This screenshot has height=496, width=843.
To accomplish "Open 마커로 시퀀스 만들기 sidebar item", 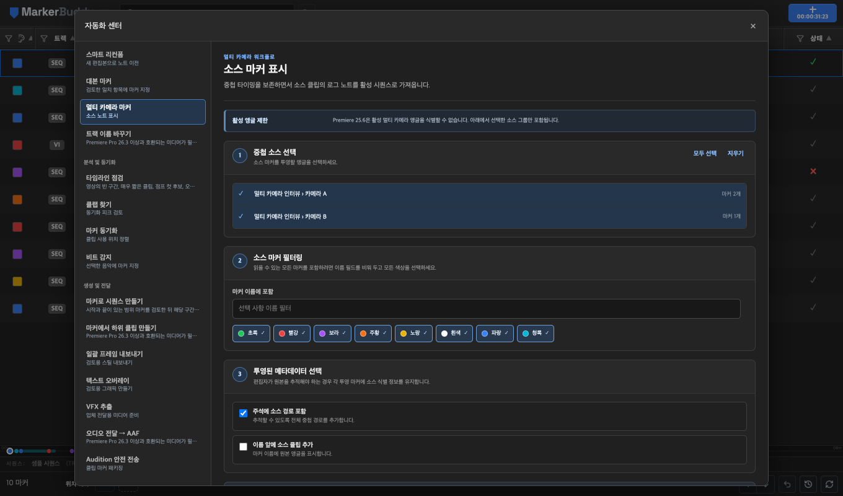I will pos(143,304).
